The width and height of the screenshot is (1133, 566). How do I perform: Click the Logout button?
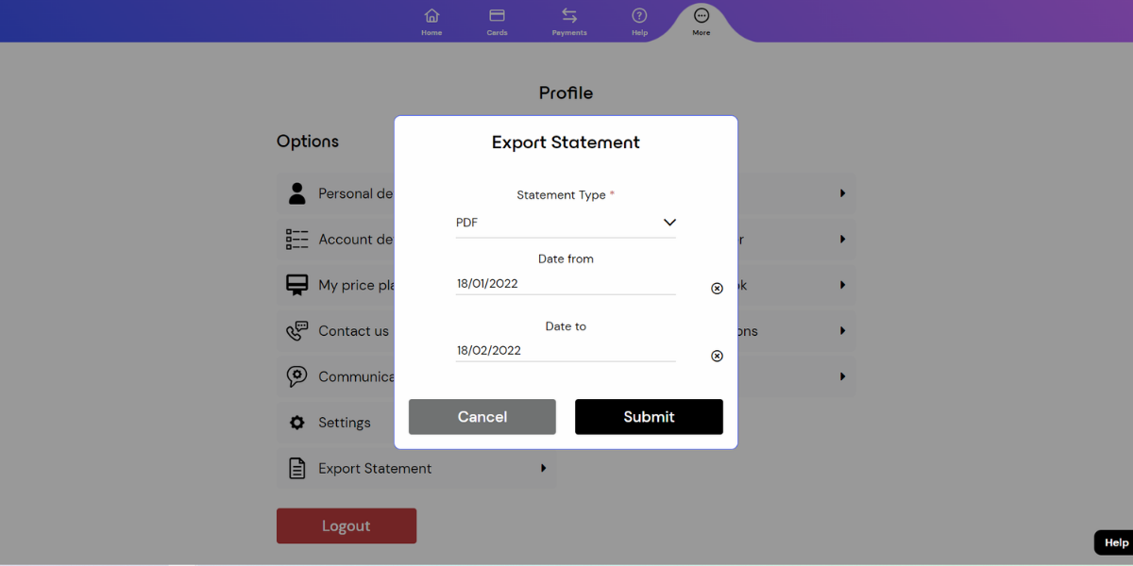click(x=347, y=526)
